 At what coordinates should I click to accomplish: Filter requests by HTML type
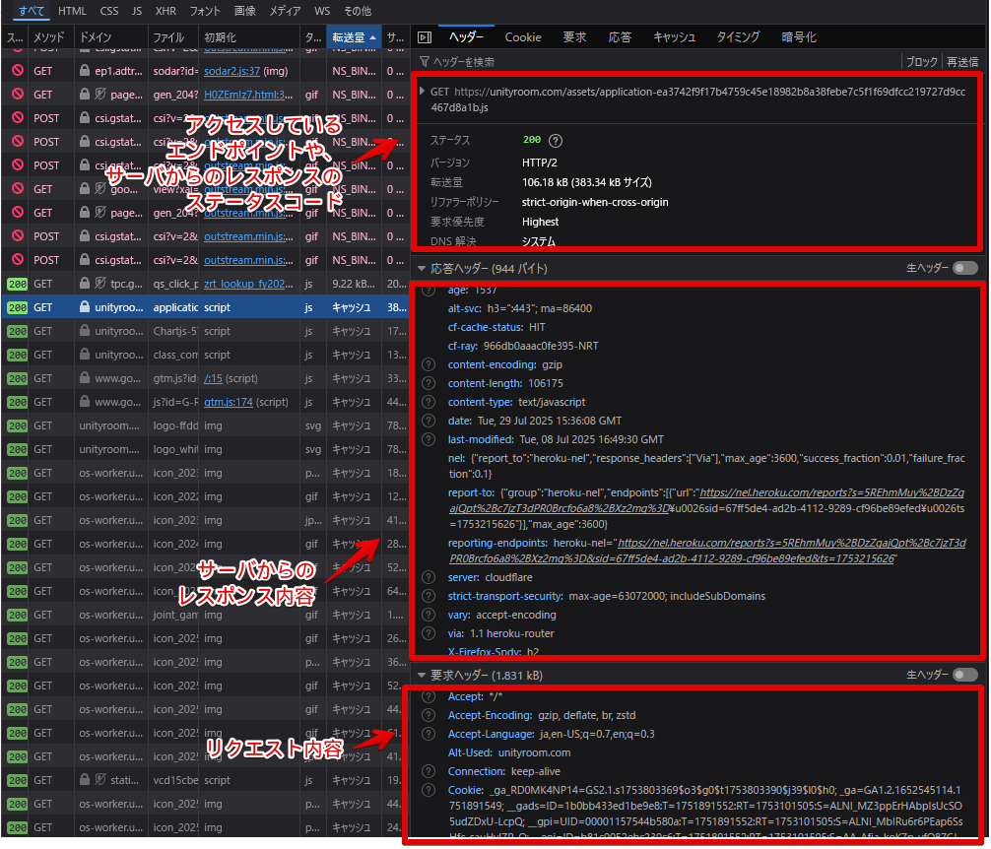pyautogui.click(x=72, y=11)
